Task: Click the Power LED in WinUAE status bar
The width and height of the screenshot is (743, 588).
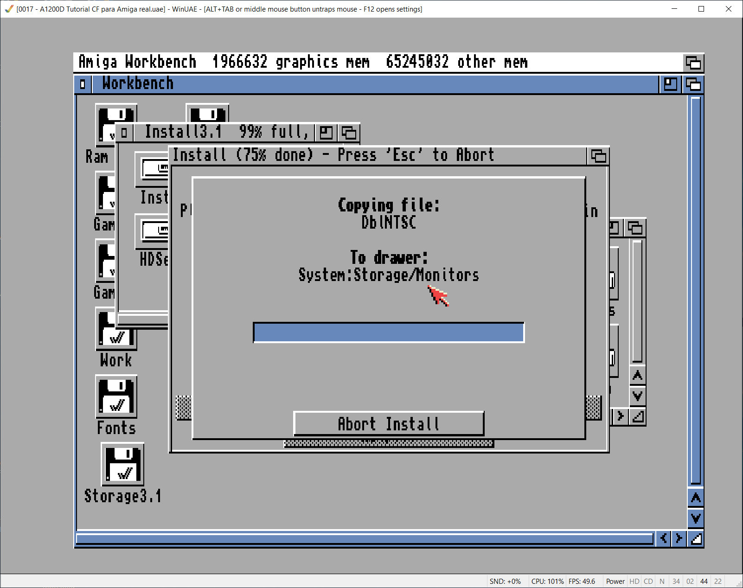Action: (x=615, y=582)
